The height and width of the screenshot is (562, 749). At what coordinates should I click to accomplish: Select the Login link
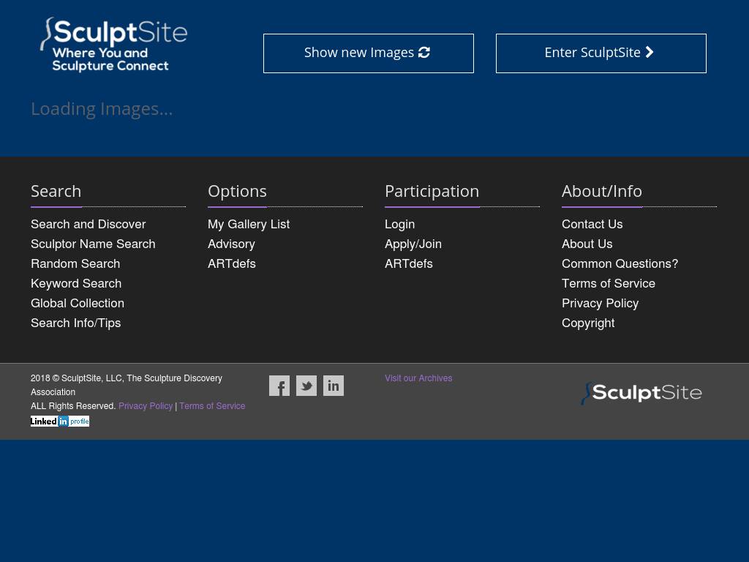(x=399, y=224)
